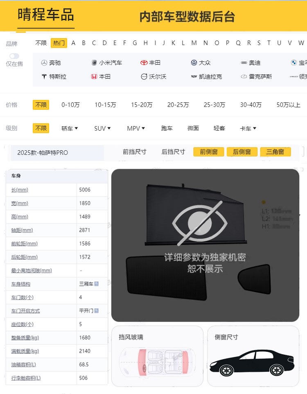This screenshot has height=394, width=307.
Task: Open the 长(mm) parameter link
Action: [20, 190]
